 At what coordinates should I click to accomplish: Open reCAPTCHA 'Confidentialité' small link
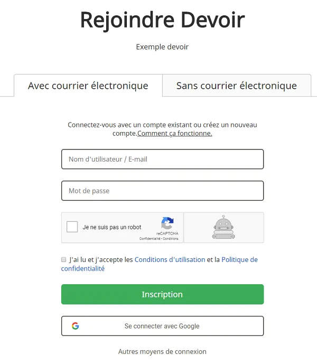click(x=150, y=239)
